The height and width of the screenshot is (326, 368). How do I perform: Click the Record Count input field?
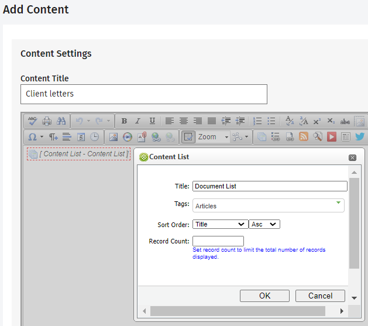coord(218,241)
